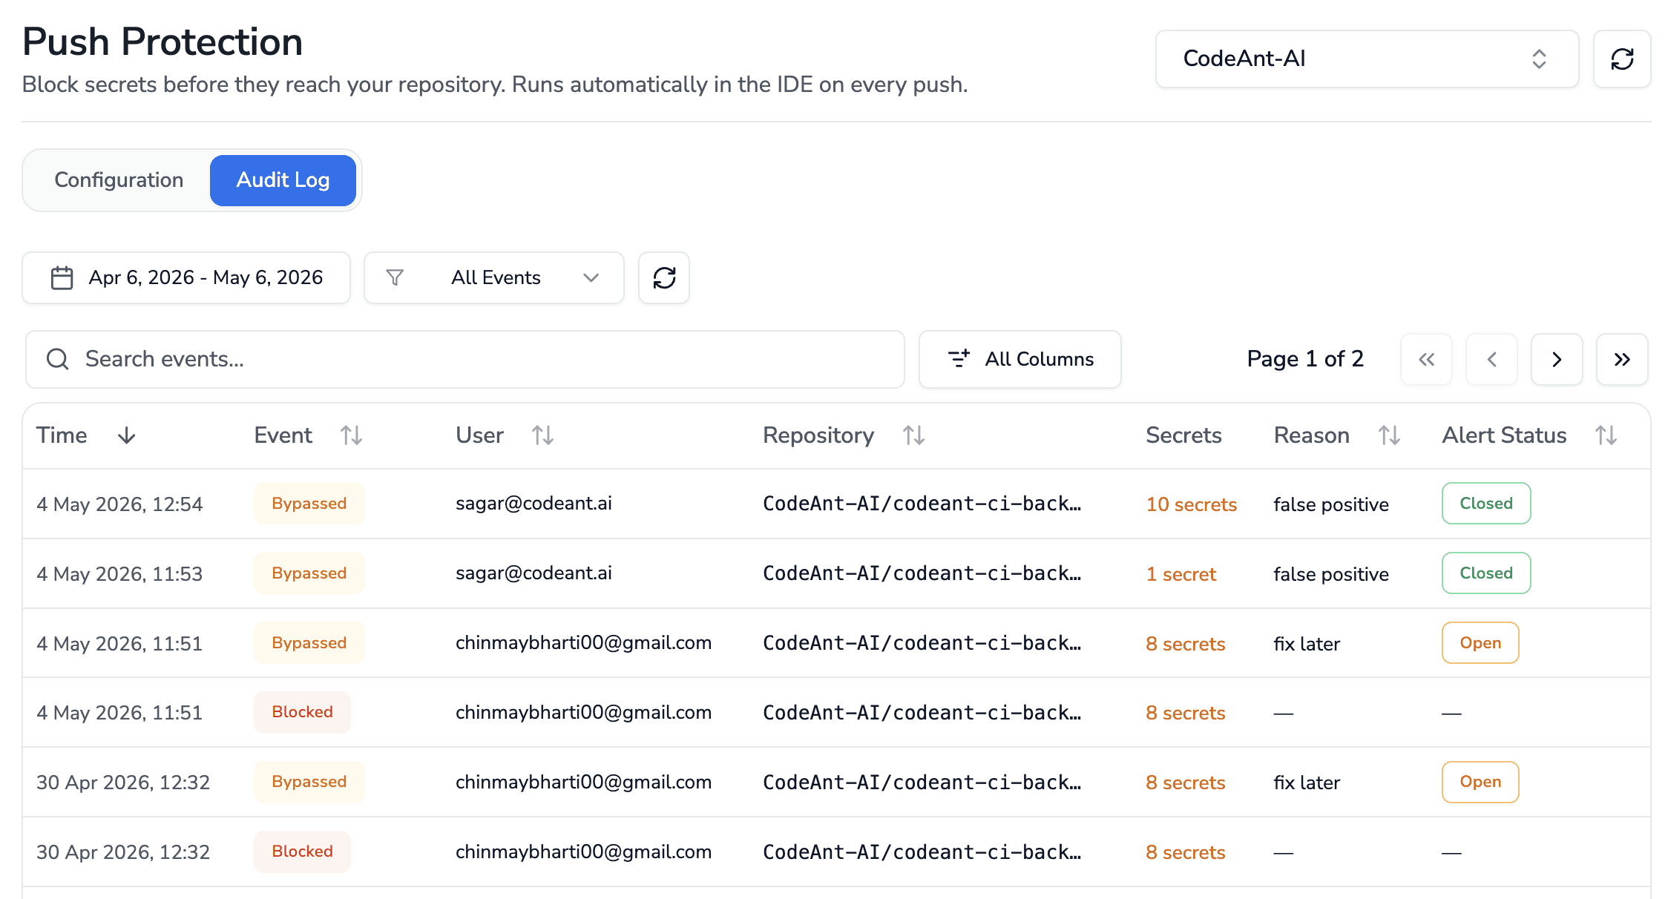The height and width of the screenshot is (899, 1668).
Task: Open the 1 secret link
Action: (1181, 574)
